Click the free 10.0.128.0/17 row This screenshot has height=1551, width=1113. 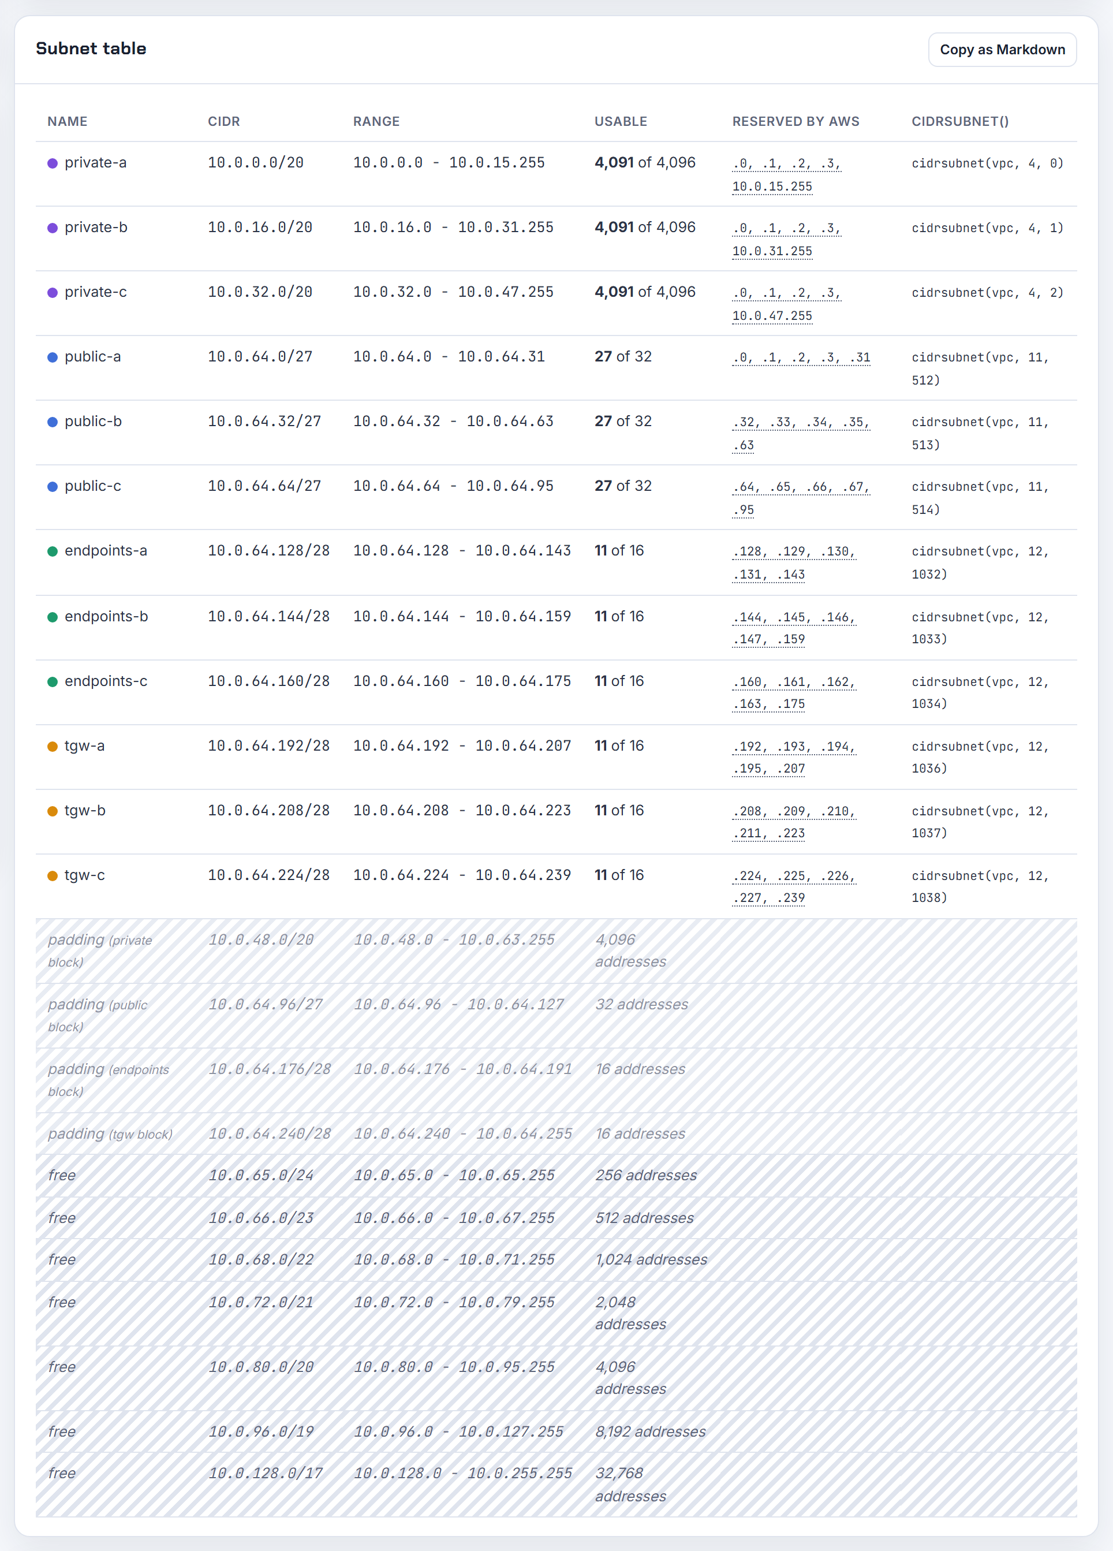point(556,1484)
